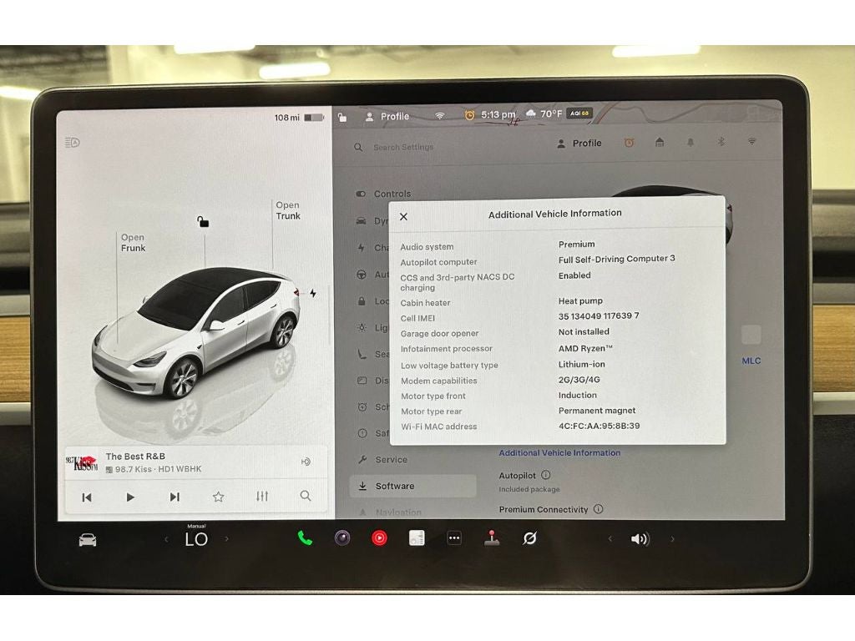Image resolution: width=855 pixels, height=641 pixels.
Task: Open the arcade joystick app
Action: click(492, 538)
